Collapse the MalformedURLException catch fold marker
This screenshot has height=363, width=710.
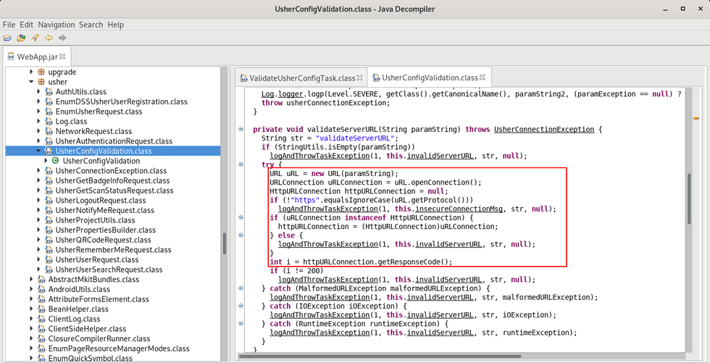(241, 288)
